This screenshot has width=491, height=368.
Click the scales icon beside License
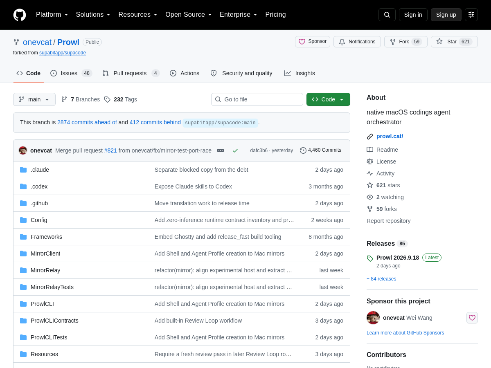370,162
